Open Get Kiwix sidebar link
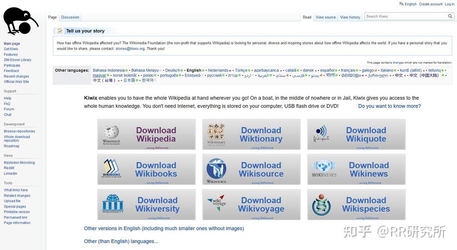This screenshot has width=457, height=250. (x=11, y=49)
